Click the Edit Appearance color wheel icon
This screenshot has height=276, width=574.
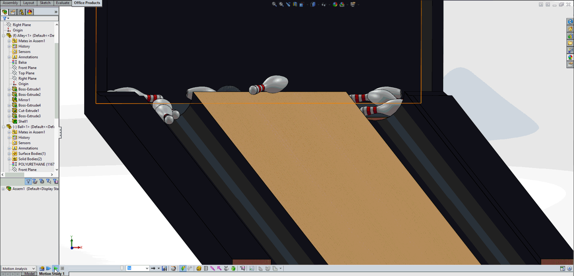[x=335, y=4]
